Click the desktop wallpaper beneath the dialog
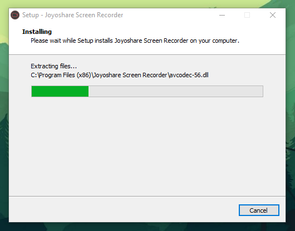295x231 pixels. click(x=147, y=227)
